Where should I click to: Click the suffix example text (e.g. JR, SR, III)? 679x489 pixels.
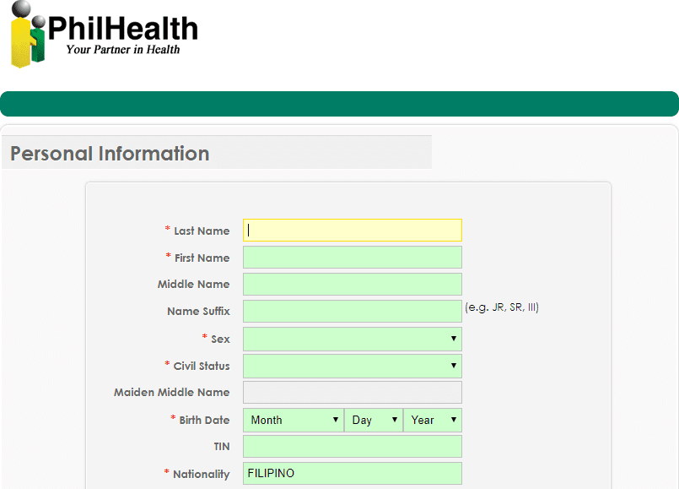tap(501, 307)
